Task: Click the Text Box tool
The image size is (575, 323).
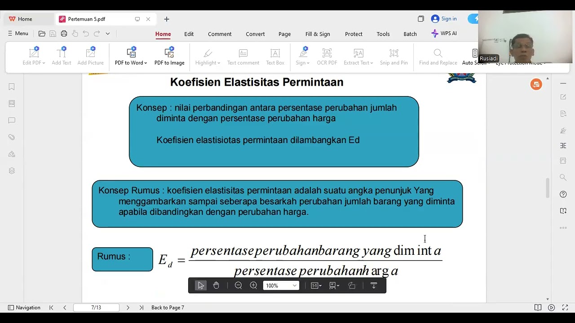Action: (275, 57)
